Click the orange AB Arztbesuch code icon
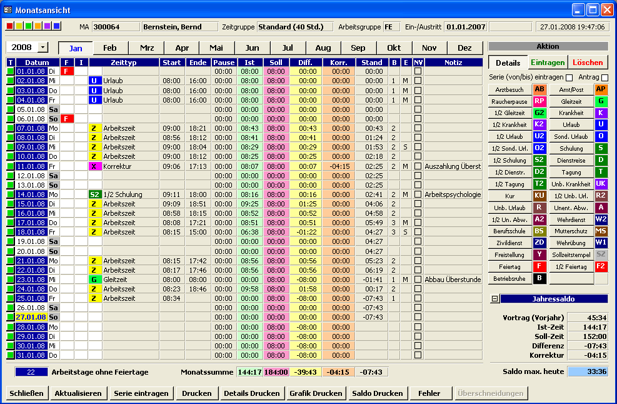Viewport: 617px width, 404px height. pos(539,89)
